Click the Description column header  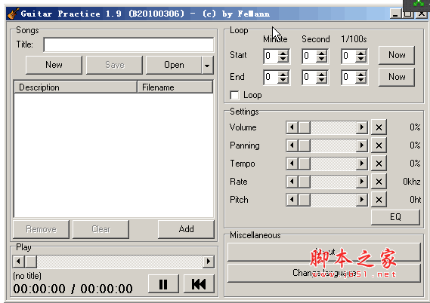pyautogui.click(x=76, y=87)
